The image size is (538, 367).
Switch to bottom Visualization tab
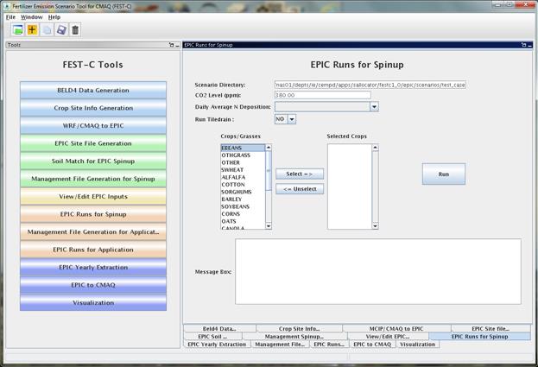tap(418, 345)
